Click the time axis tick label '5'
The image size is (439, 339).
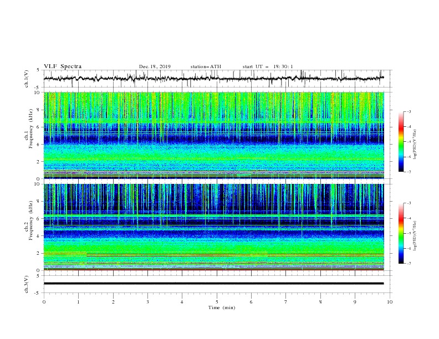click(217, 302)
